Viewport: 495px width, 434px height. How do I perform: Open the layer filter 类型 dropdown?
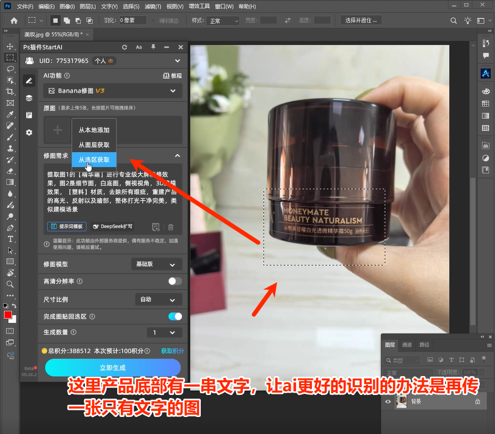click(402, 360)
